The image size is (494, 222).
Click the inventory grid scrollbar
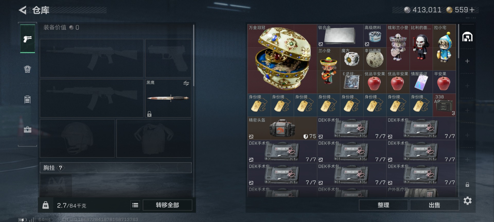tap(458, 41)
